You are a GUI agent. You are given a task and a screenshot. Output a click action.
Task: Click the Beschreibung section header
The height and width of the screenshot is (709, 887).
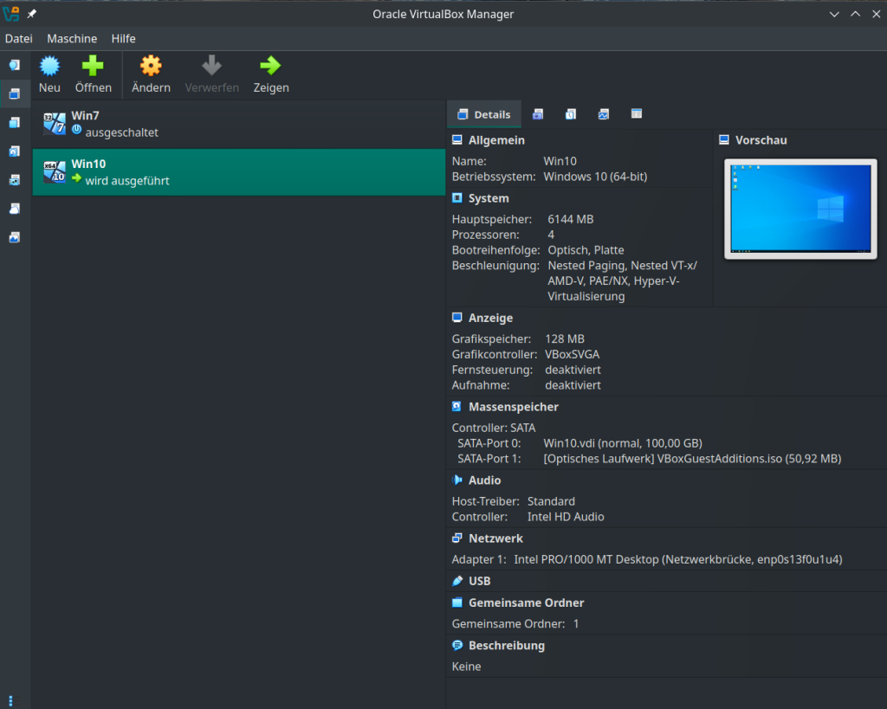[x=506, y=645]
